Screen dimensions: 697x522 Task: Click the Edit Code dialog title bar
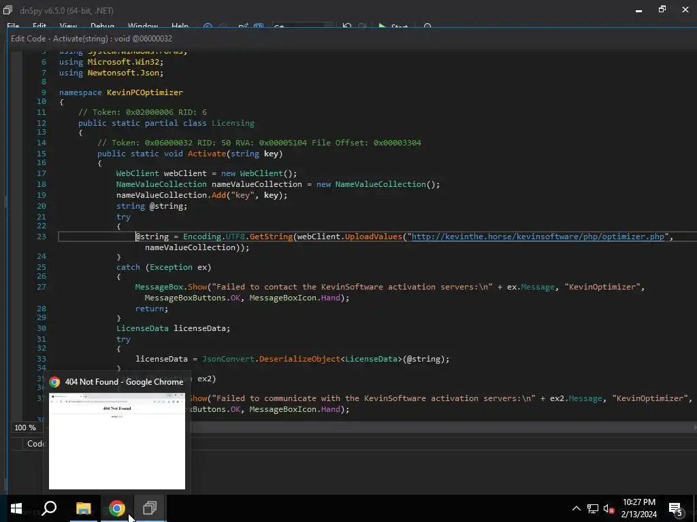tap(351, 39)
